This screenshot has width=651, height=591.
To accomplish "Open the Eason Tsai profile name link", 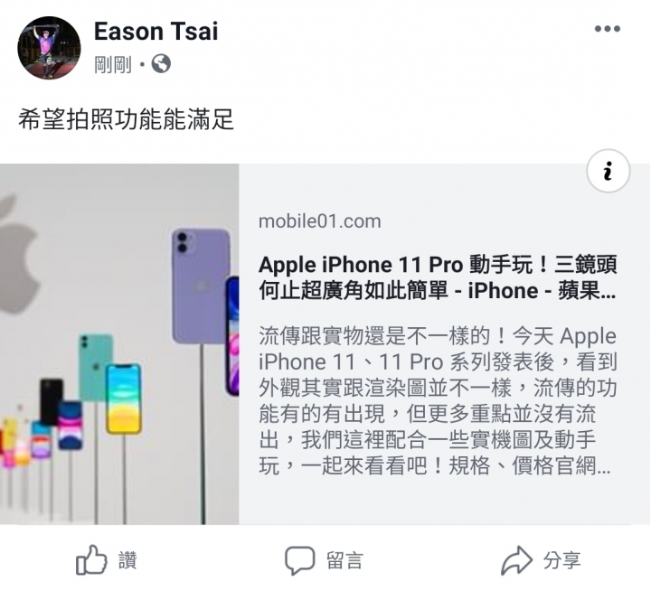I will coord(156,31).
